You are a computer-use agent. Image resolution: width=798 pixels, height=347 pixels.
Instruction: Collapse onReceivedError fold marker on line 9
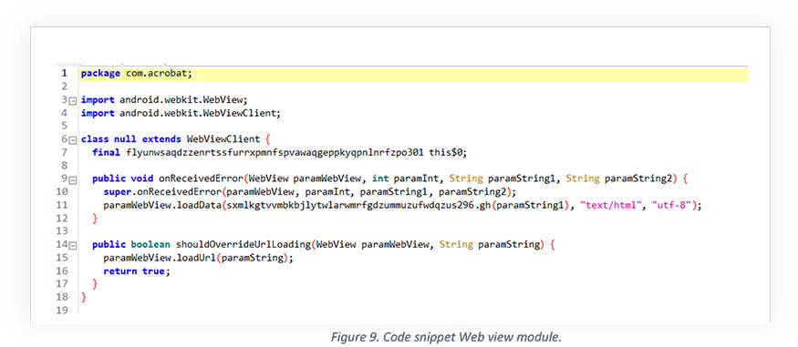click(x=72, y=179)
